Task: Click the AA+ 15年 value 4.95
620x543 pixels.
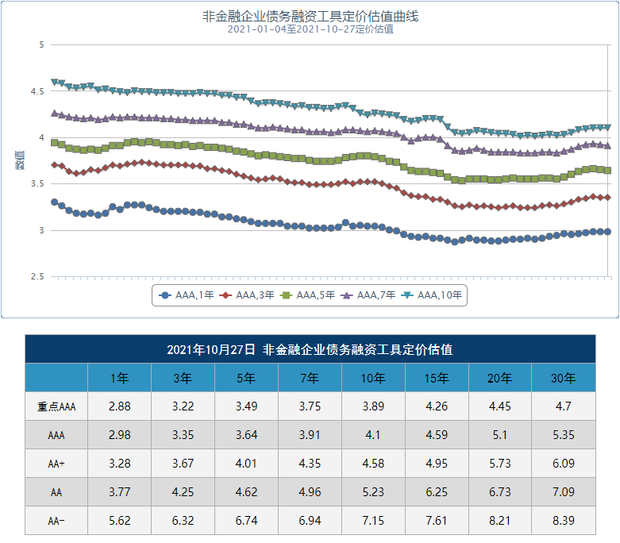Action: pyautogui.click(x=437, y=463)
